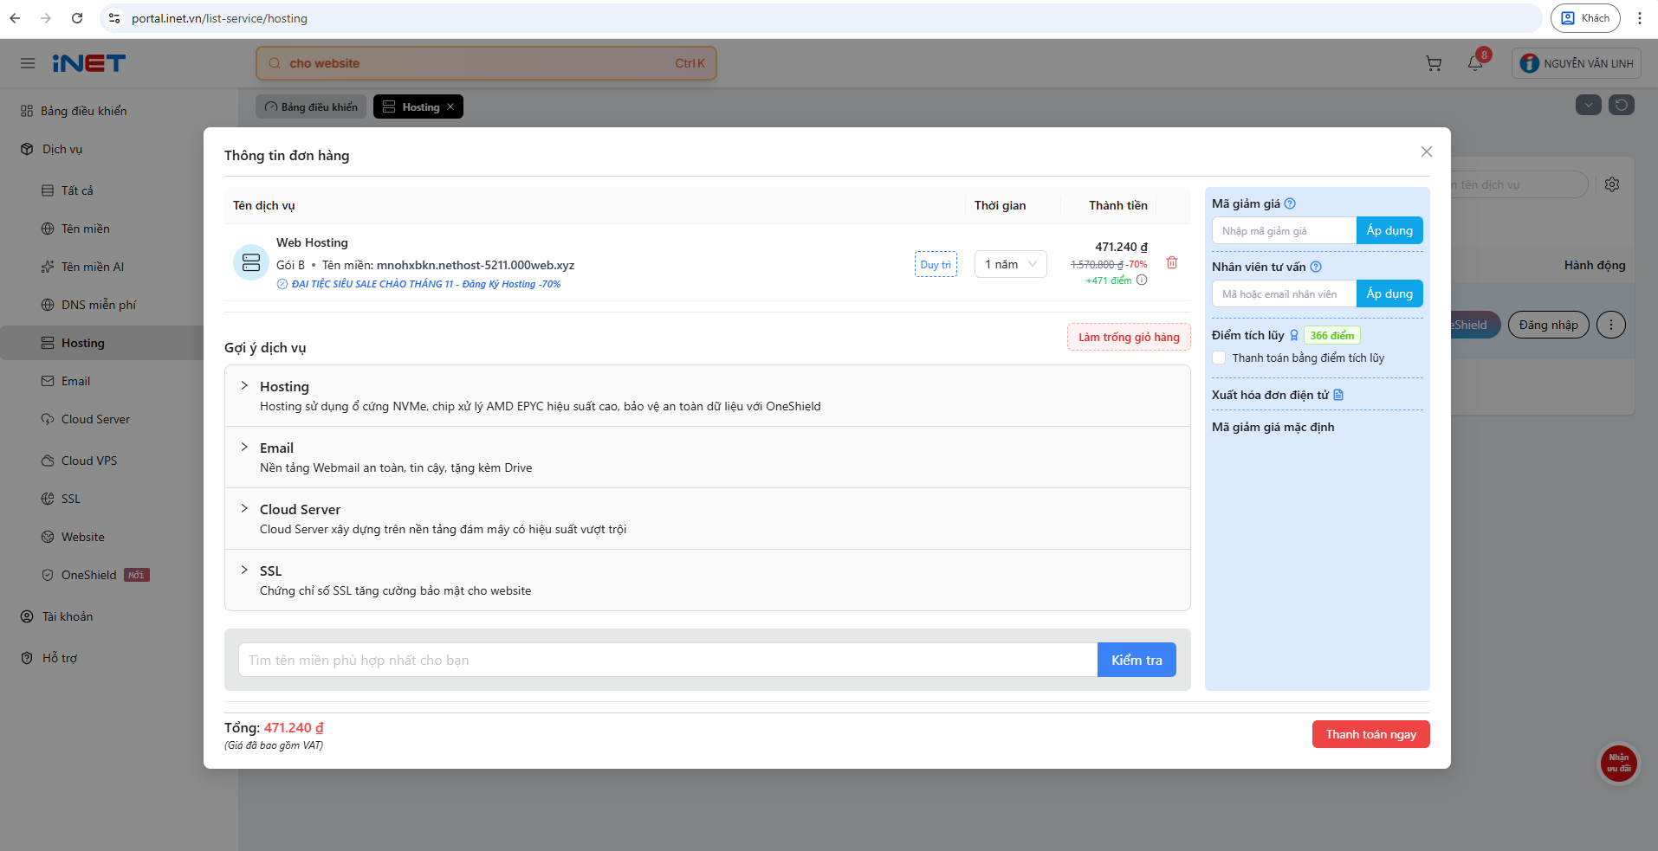Apply the discount code with Áp dụng
The width and height of the screenshot is (1658, 851).
coord(1389,230)
